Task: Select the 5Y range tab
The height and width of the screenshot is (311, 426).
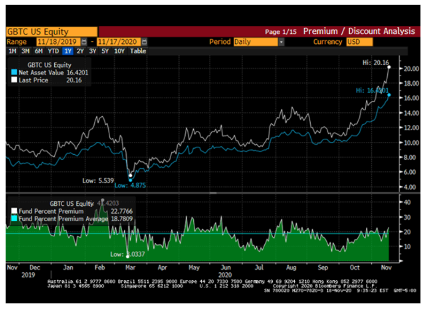Action: [x=105, y=51]
